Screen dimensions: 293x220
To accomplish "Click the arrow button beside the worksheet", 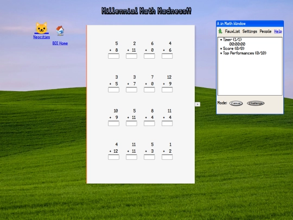I will 198,104.
